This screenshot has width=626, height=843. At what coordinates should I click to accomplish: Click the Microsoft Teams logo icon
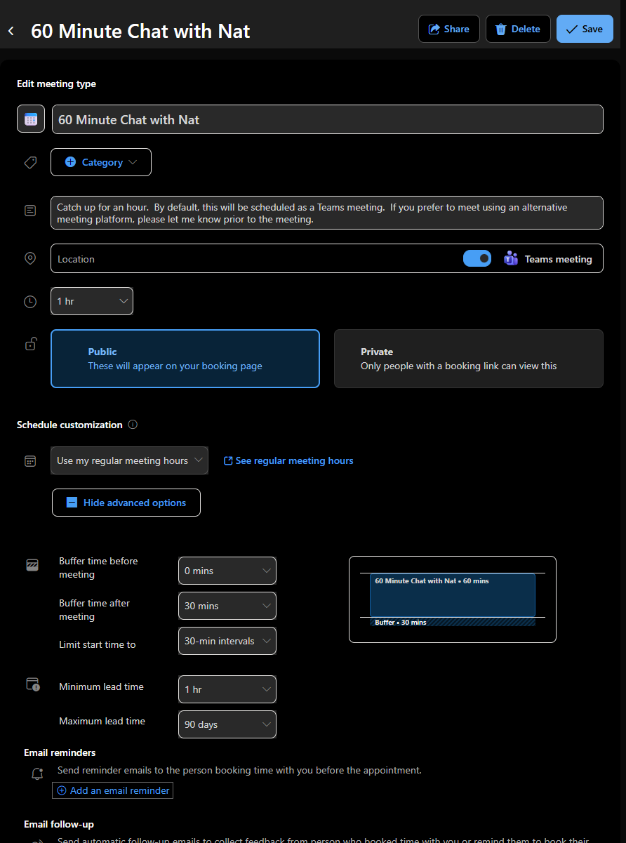click(x=510, y=258)
